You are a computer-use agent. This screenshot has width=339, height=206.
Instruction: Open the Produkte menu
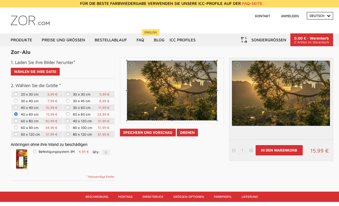point(21,40)
